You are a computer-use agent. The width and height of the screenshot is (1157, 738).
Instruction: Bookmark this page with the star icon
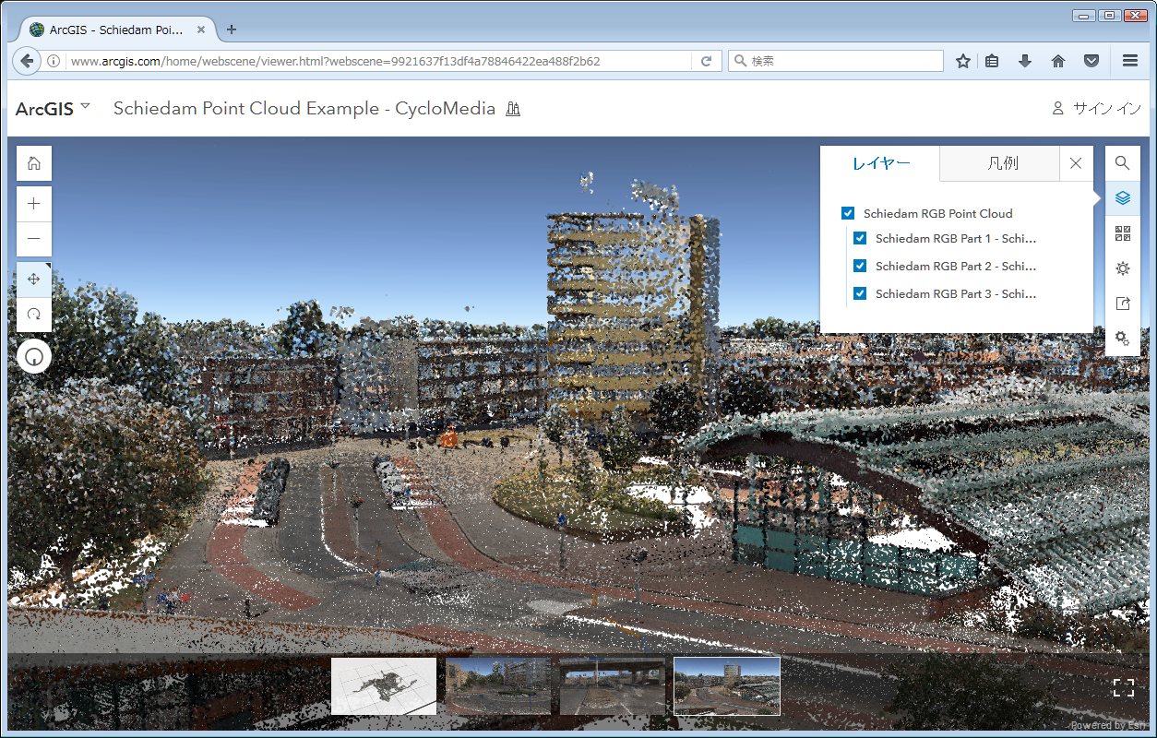point(963,61)
